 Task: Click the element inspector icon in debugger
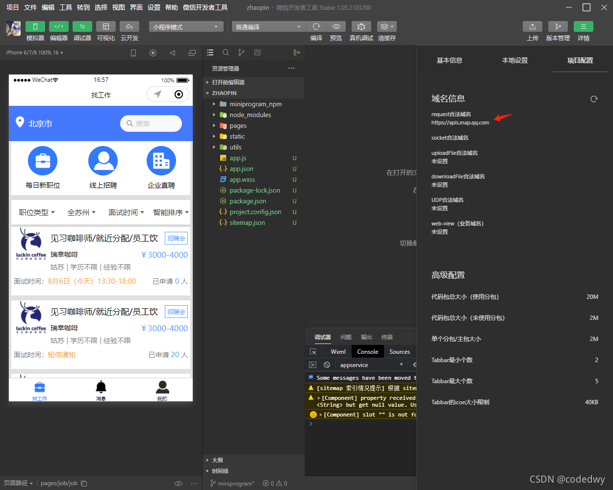313,352
